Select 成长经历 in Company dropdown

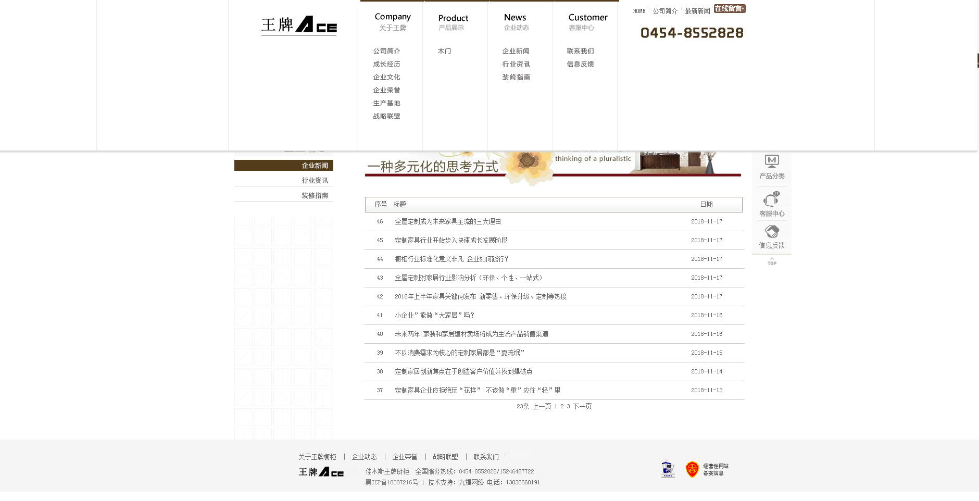coord(386,64)
